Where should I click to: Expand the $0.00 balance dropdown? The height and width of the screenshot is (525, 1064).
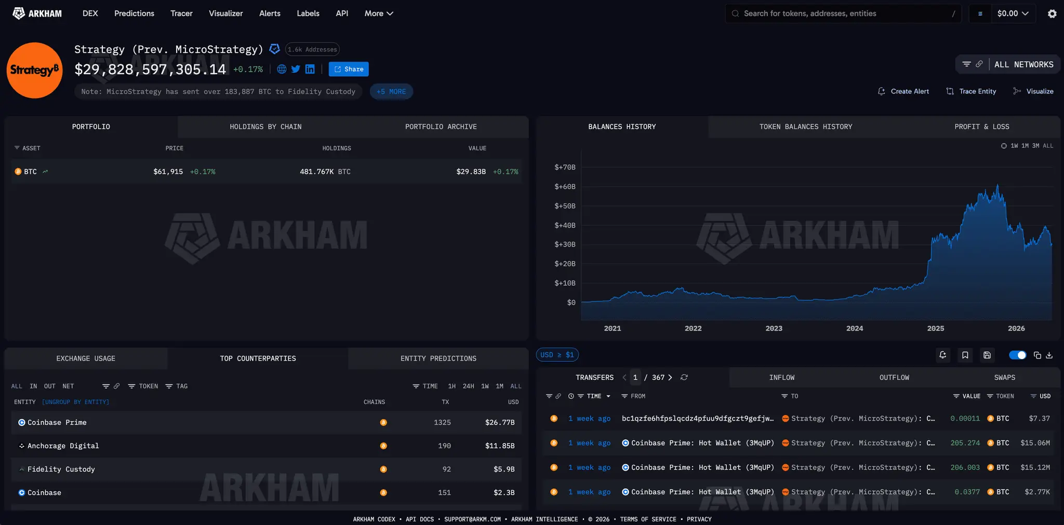click(1013, 13)
